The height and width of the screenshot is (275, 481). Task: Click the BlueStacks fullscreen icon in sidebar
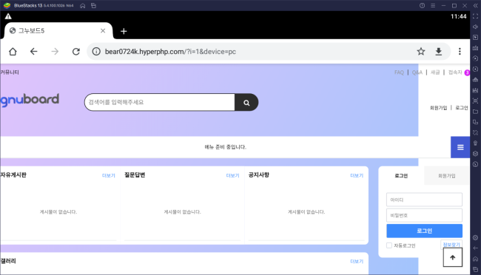click(476, 16)
